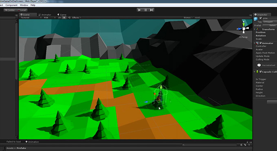Click the scene search field
This screenshot has height=151, width=277.
[x=222, y=18]
